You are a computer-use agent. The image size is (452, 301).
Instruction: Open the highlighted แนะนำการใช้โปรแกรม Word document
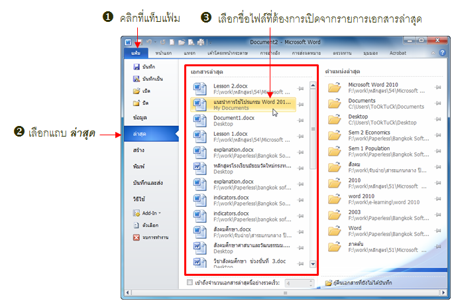pos(243,105)
